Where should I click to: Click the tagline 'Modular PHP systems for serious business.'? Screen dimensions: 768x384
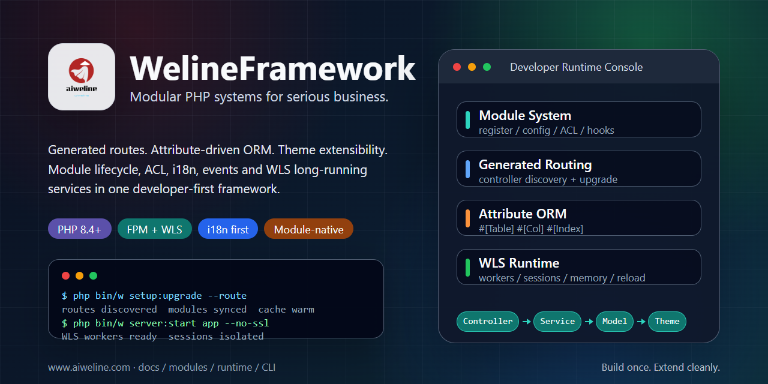[x=259, y=97]
